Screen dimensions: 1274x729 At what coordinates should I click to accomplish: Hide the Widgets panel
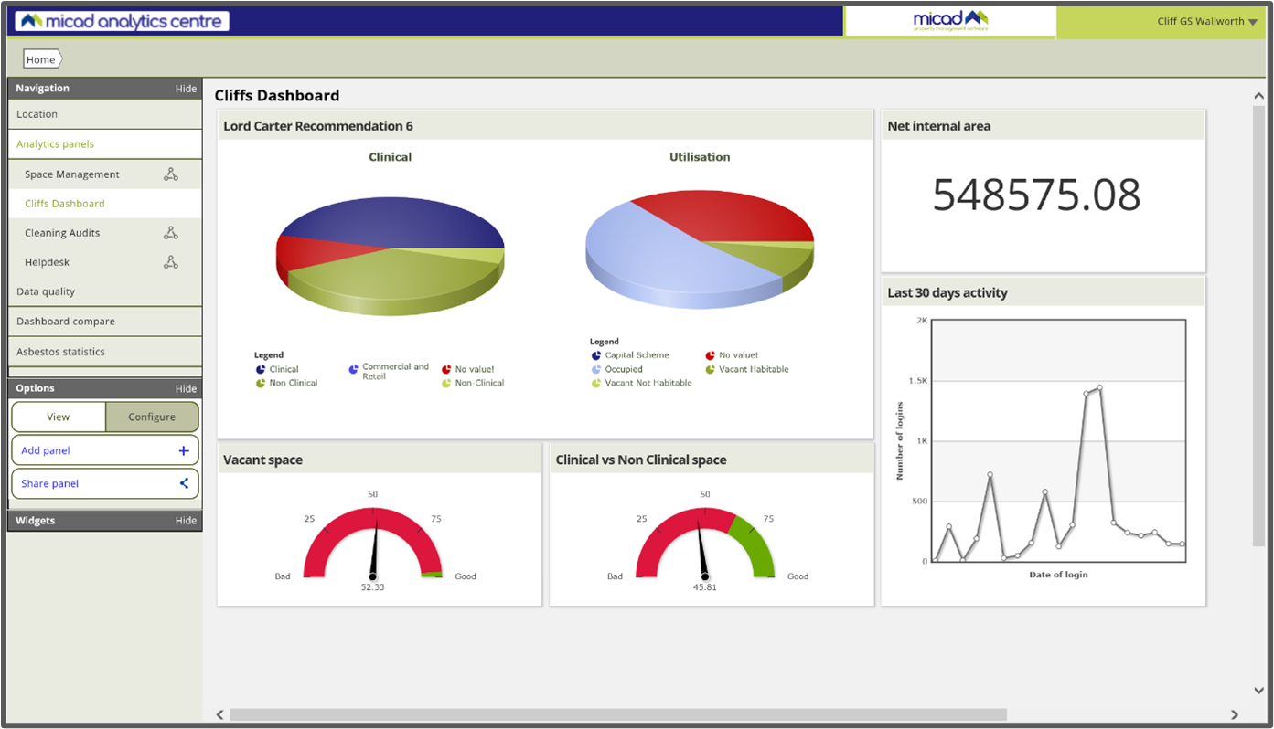pos(186,520)
